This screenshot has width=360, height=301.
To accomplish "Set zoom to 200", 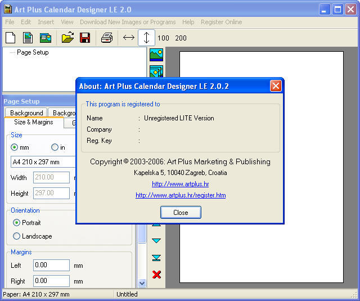I will 181,38.
